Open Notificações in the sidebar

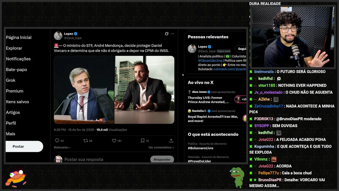tap(18, 59)
